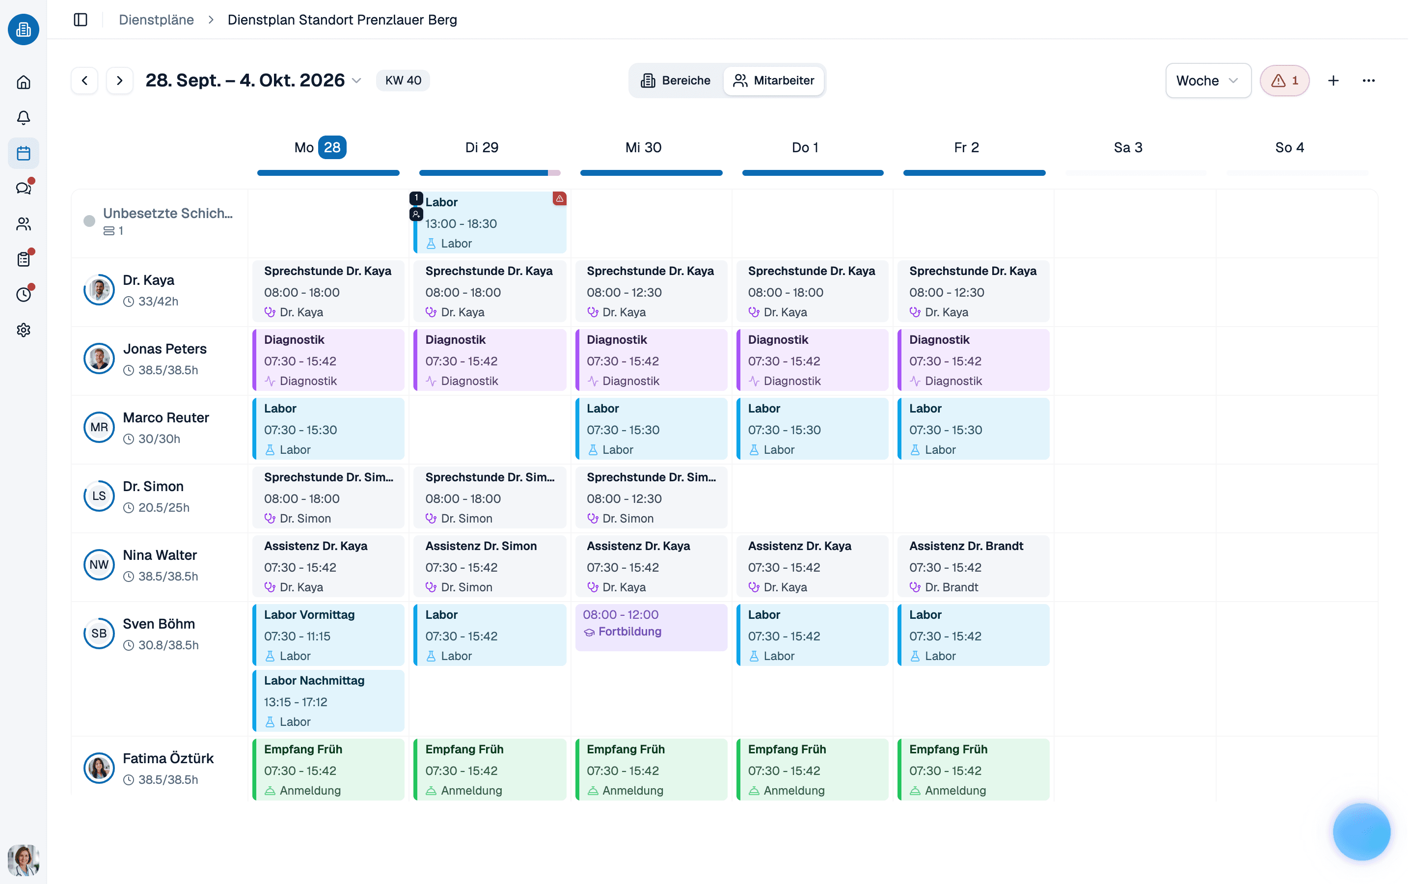
Task: Open clipboard tasks icon in sidebar
Action: click(x=24, y=260)
